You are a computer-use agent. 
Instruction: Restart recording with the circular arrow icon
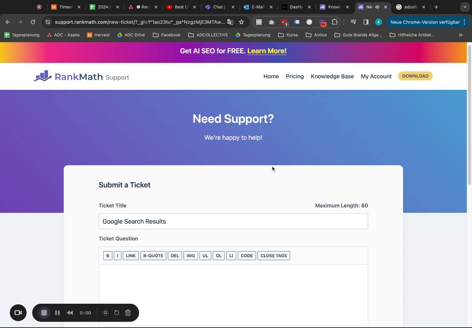117,313
